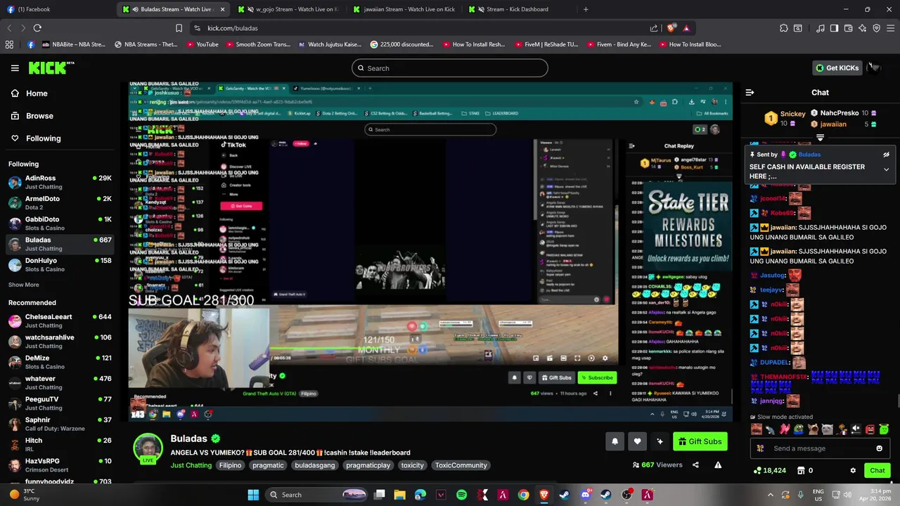This screenshot has height=506, width=900.
Task: Open Spotify from the taskbar
Action: tap(461, 495)
